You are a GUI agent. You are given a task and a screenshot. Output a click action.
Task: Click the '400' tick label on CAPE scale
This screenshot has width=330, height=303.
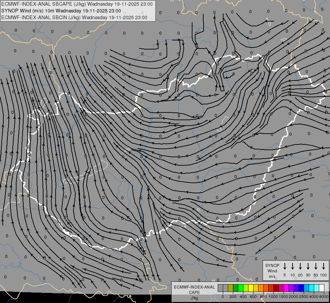pyautogui.click(x=243, y=297)
